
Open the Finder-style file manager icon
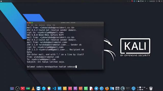[112, 88]
